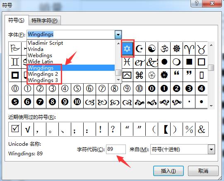Select the boxed up-arrow symbol

point(127,75)
